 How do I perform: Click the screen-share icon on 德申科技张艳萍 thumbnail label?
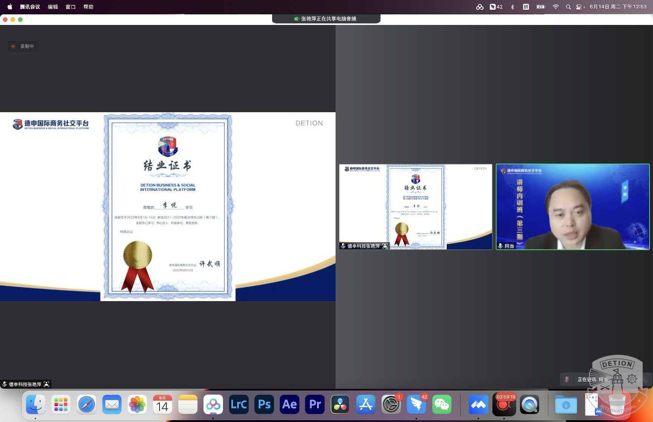point(385,246)
